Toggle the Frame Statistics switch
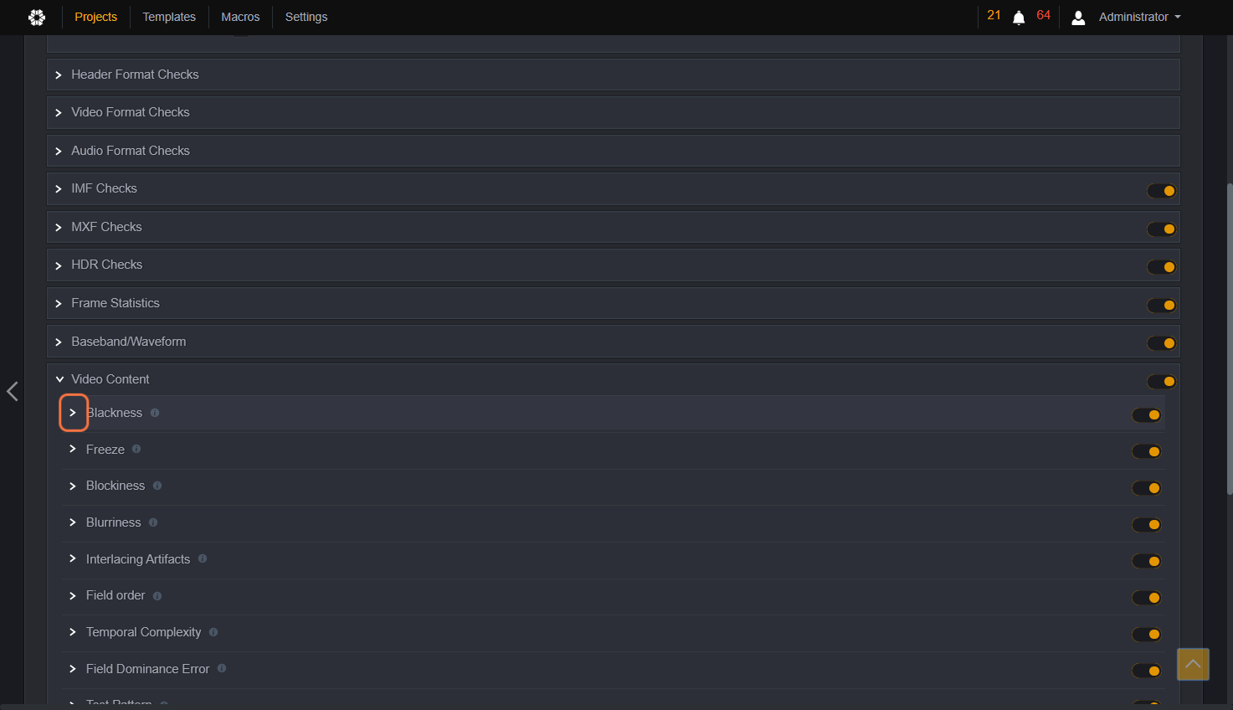The height and width of the screenshot is (710, 1233). [x=1161, y=306]
